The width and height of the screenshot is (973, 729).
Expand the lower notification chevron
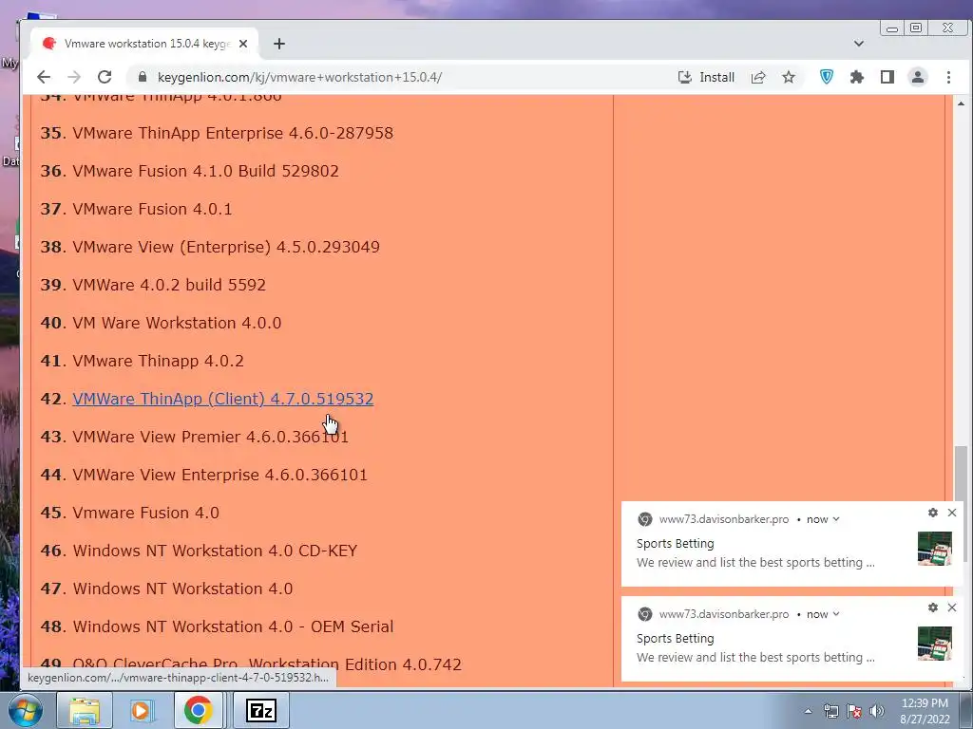[x=836, y=614]
